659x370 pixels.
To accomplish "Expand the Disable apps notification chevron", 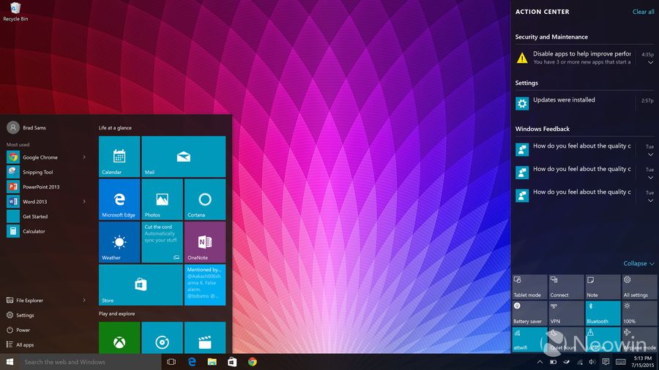I will [650, 62].
